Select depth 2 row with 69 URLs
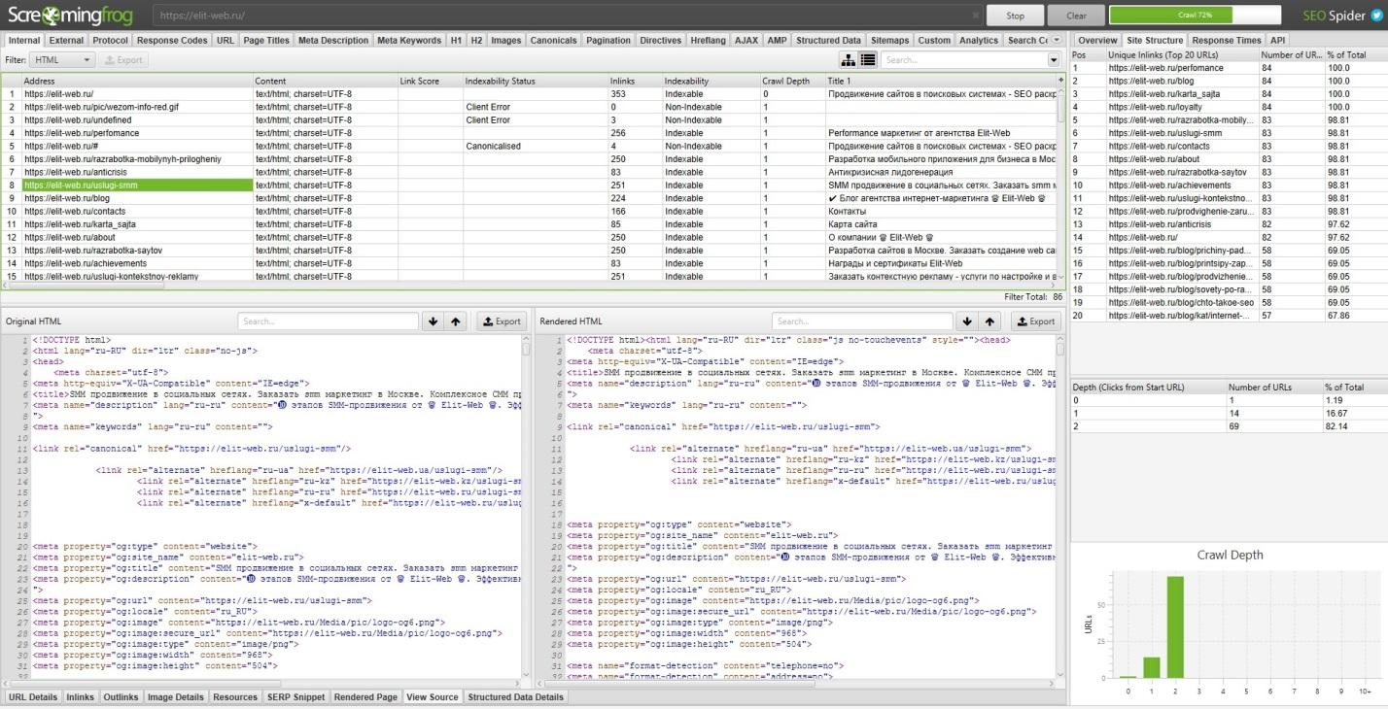 tap(1229, 425)
